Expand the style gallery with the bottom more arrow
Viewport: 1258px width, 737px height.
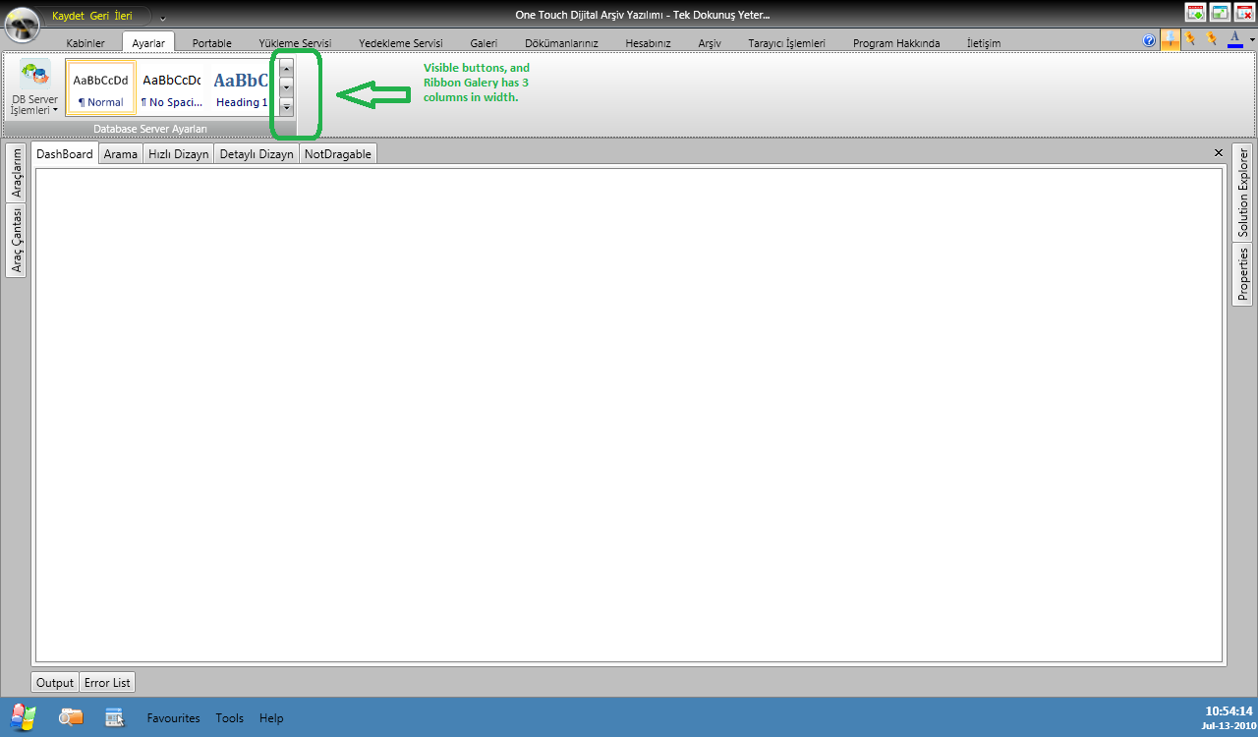click(x=286, y=106)
